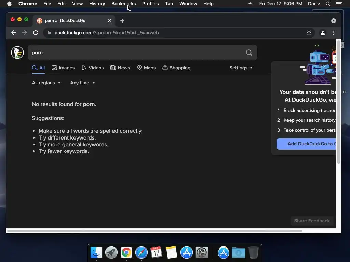Open a new tab with the plus icon
Image resolution: width=350 pixels, height=262 pixels.
coord(122,21)
